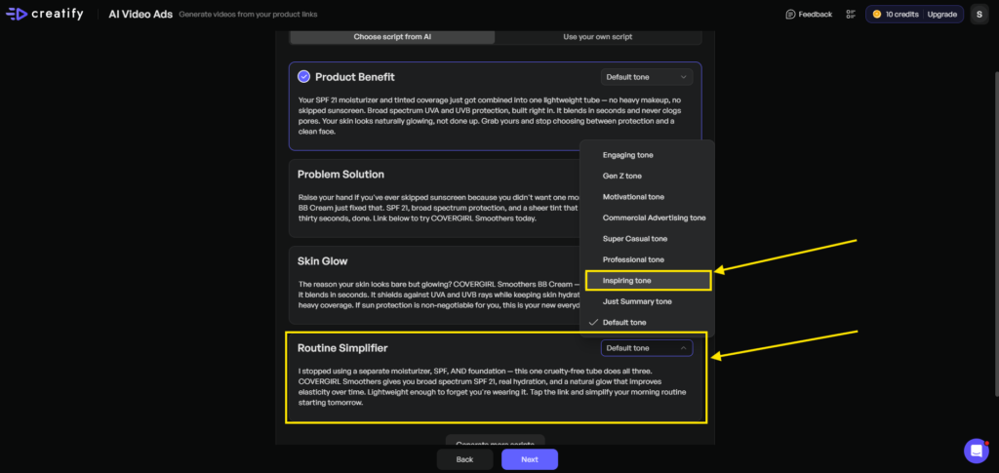Click the Back button
The image size is (999, 473).
(x=464, y=459)
